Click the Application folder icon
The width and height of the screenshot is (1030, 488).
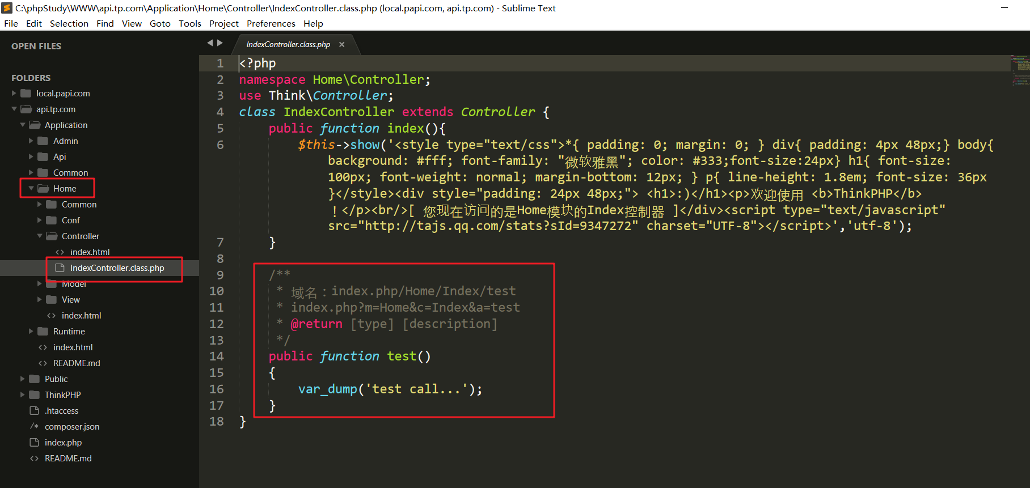pyautogui.click(x=35, y=125)
